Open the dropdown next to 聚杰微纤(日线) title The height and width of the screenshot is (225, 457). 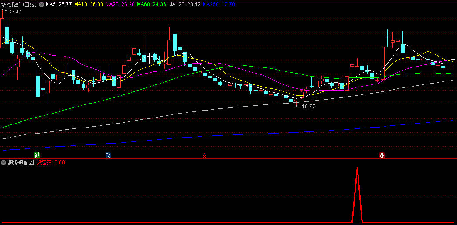click(x=41, y=4)
